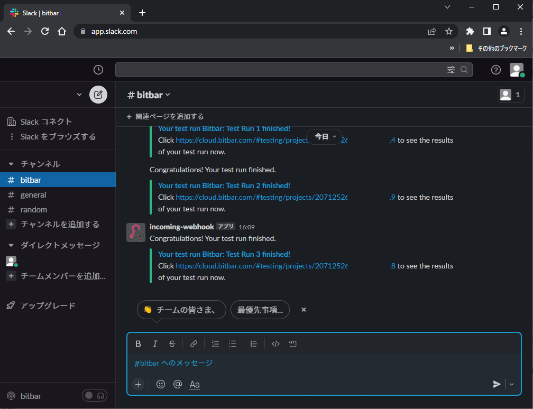Select the bitbar channel
Screen dimensions: 533x409
(58, 180)
